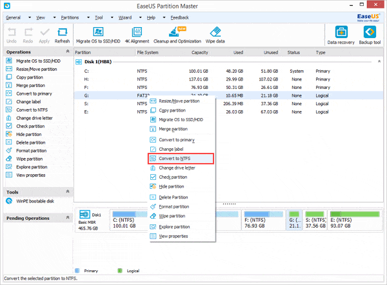Choose Change drive letter in context menu
Screen dimensions: 387x285
pos(182,168)
